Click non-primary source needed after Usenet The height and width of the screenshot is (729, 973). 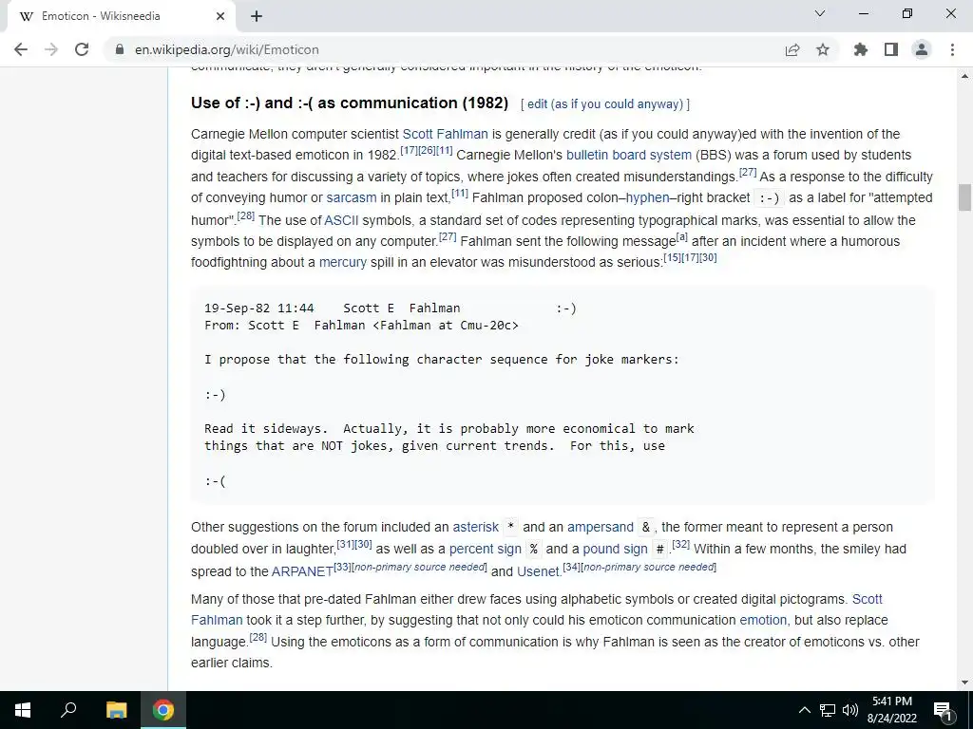point(648,567)
